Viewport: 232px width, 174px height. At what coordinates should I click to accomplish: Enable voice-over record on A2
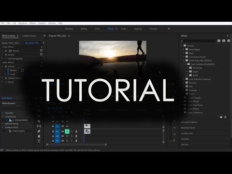point(76,136)
